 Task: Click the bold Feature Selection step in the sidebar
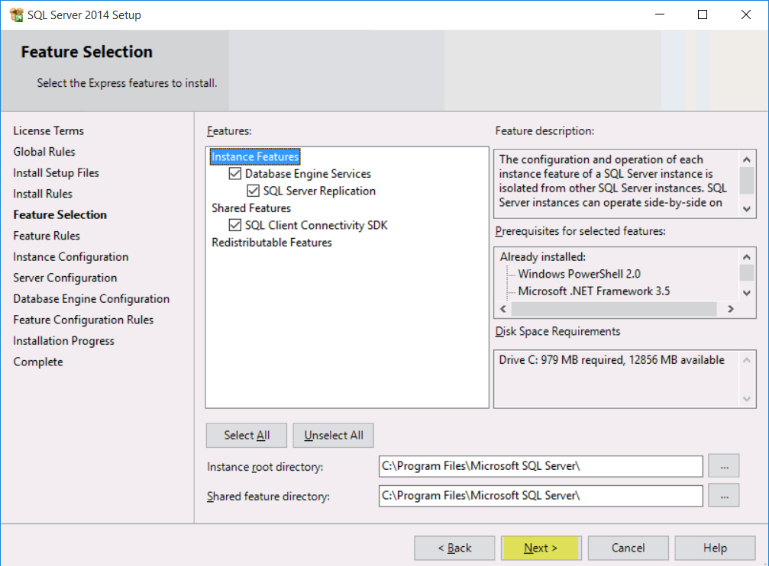point(60,214)
